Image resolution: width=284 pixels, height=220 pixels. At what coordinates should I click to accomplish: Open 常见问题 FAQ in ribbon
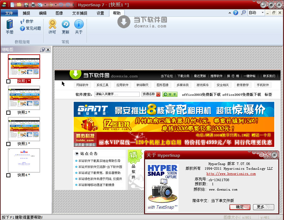[31, 28]
